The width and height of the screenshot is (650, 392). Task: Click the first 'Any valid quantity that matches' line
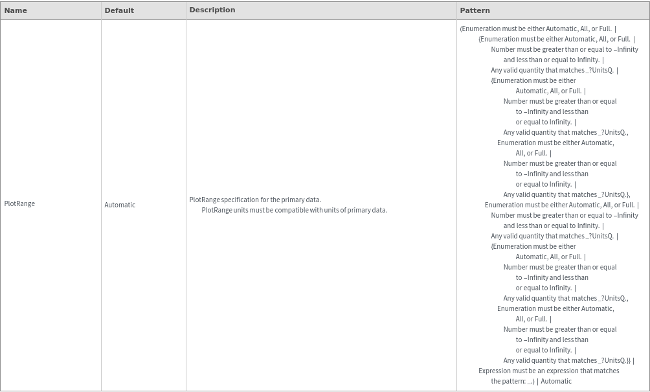[x=554, y=70]
